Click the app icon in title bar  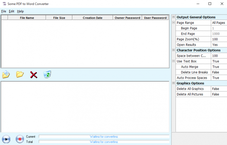(x=4, y=4)
